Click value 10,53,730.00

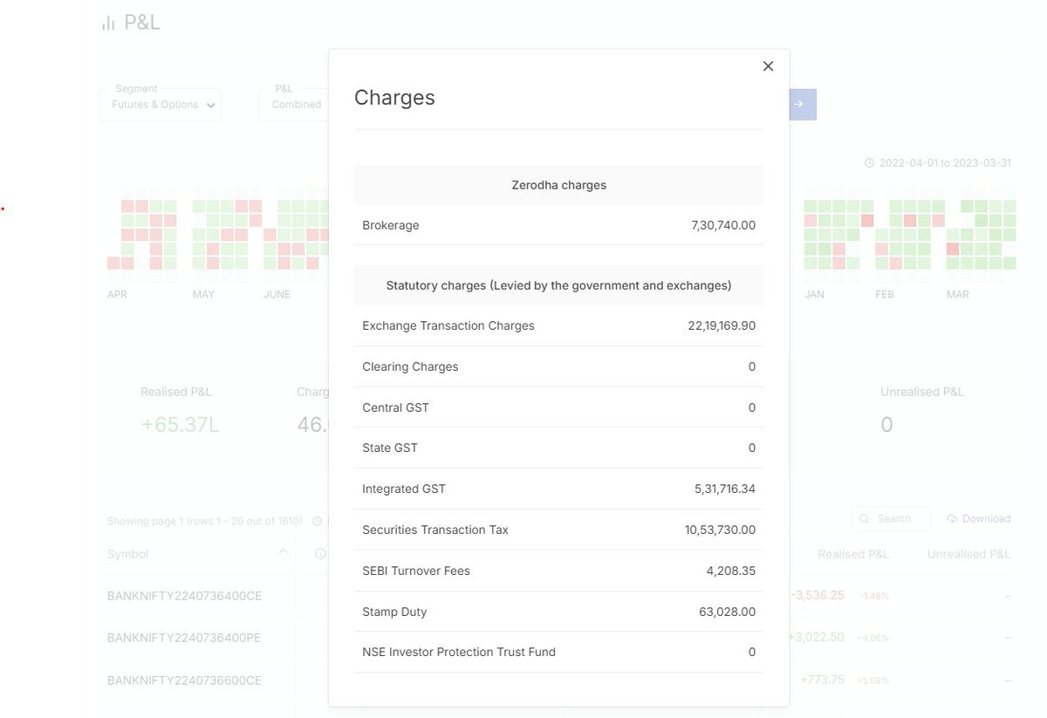click(721, 530)
